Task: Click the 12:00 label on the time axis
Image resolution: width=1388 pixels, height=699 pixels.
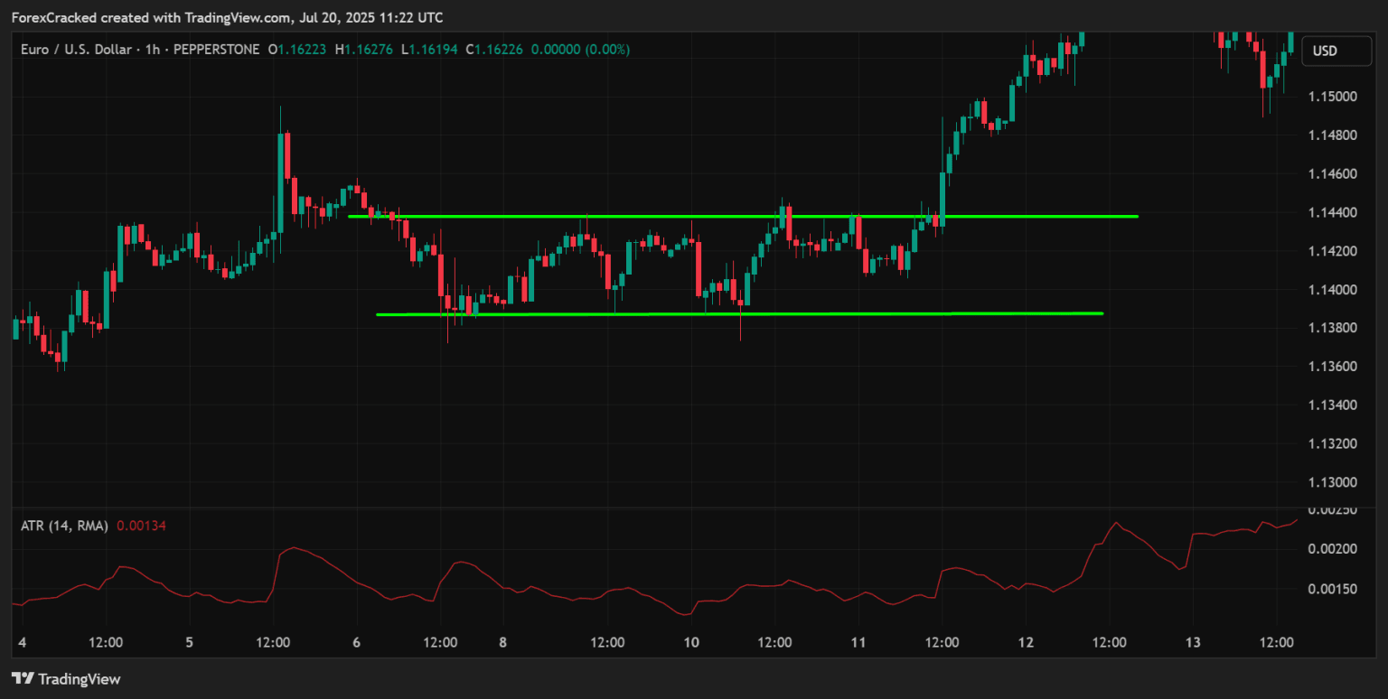Action: 107,642
